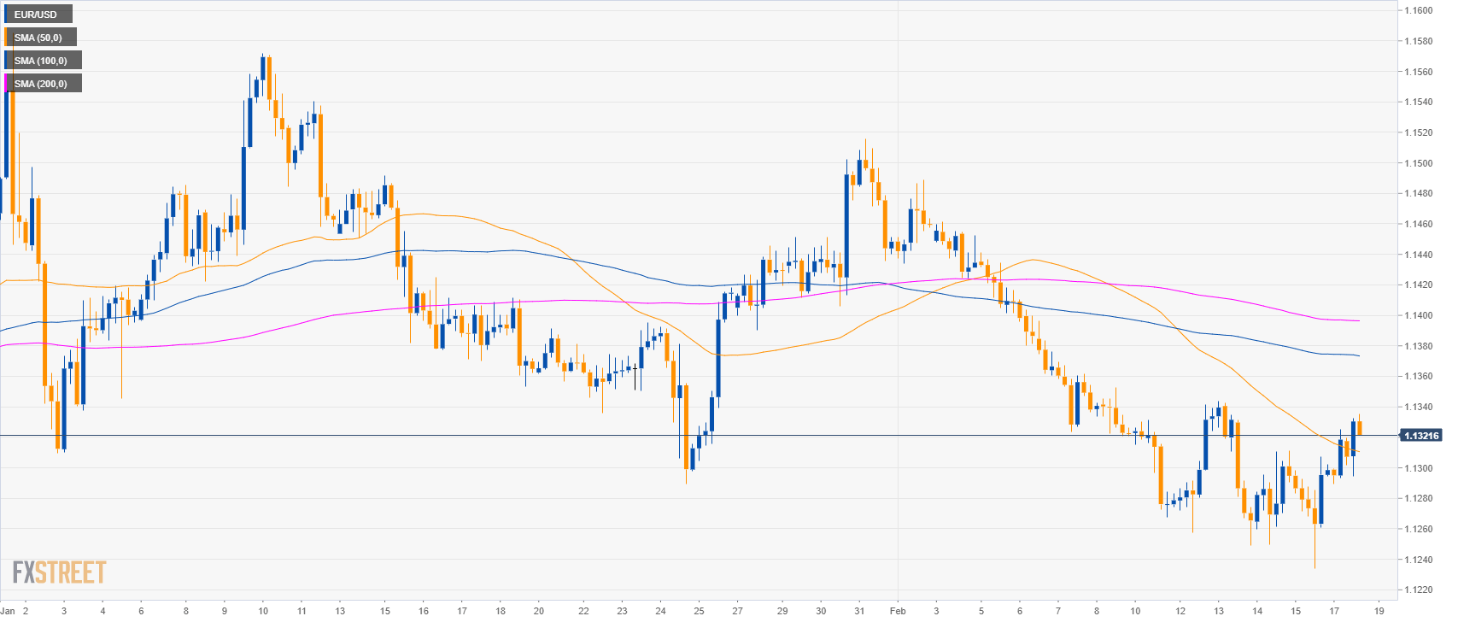Pick date 22 on the time axis
The image size is (1458, 622).
pyautogui.click(x=583, y=611)
